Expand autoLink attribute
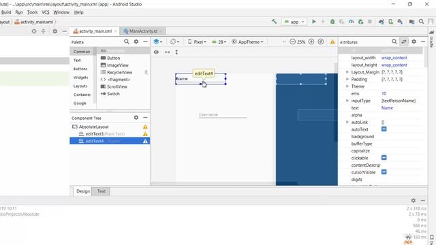436x245 pixels. coord(347,122)
